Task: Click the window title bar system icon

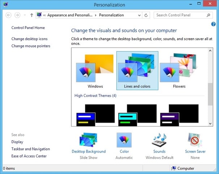Action: click(5, 4)
